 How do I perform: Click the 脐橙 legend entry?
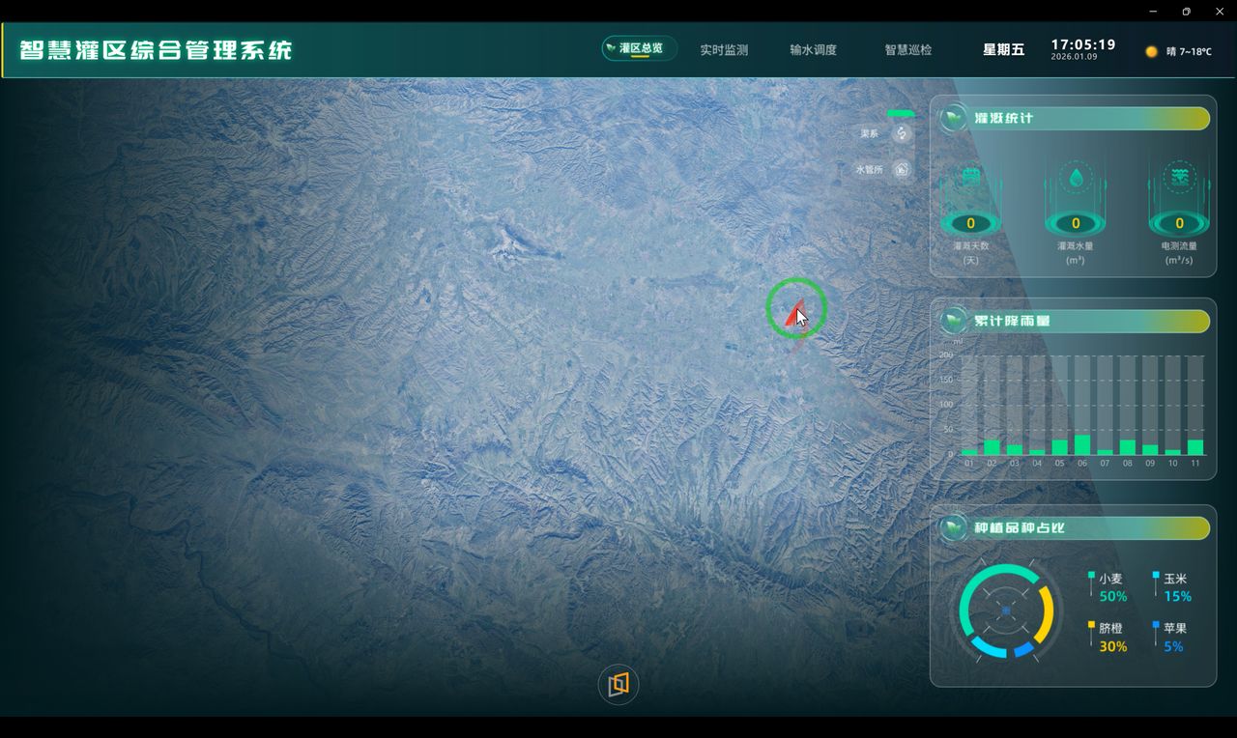coord(1108,638)
